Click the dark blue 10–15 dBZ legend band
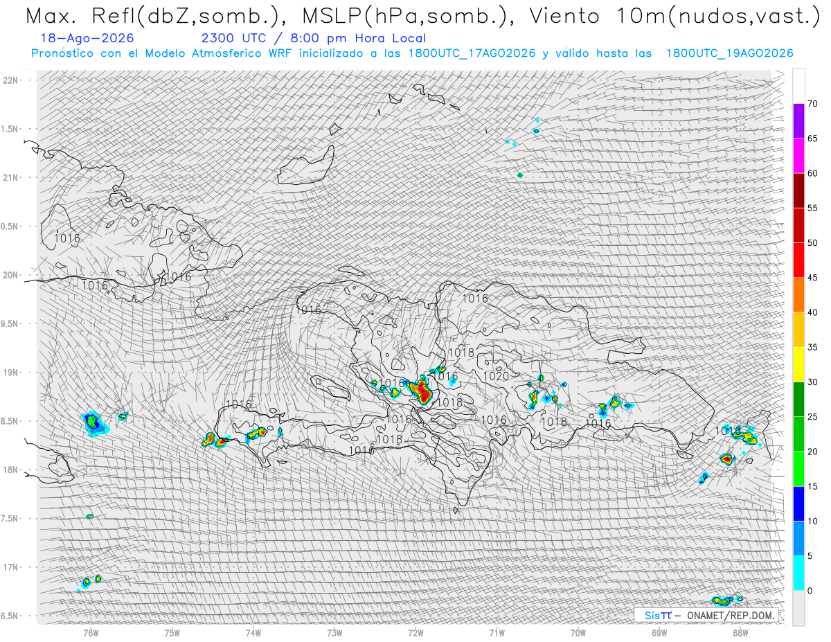This screenshot has height=642, width=831. (x=798, y=503)
